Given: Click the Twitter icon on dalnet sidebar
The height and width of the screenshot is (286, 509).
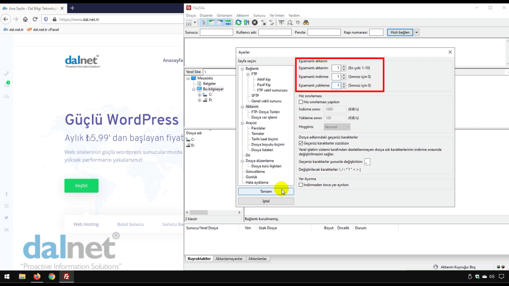Looking at the screenshot, I should pos(6,217).
